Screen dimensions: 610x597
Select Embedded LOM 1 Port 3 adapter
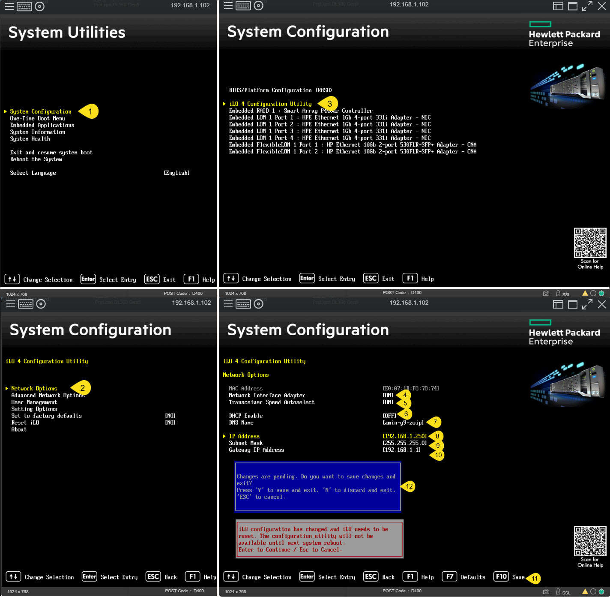coord(330,132)
